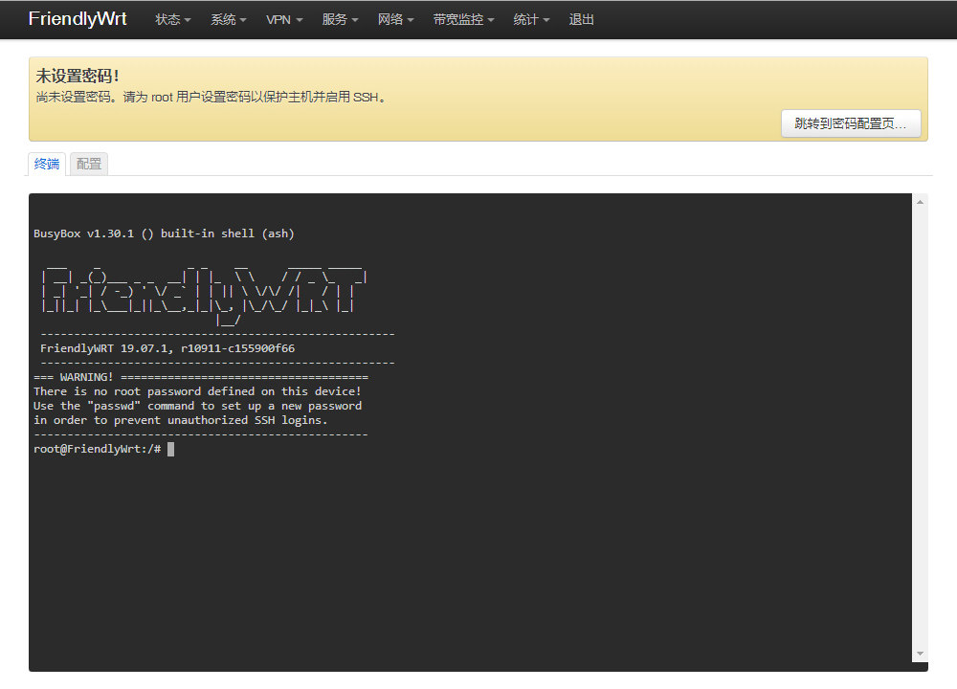Click the 跳转到密码配置页 button
957x689 pixels.
[851, 123]
